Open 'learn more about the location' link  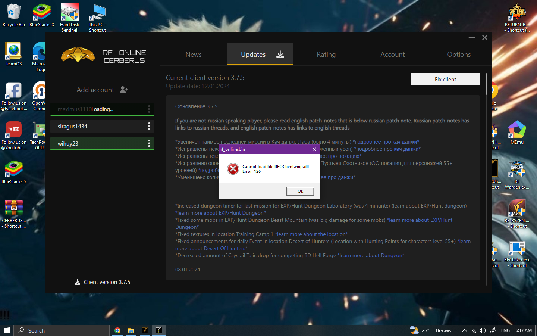point(311,234)
